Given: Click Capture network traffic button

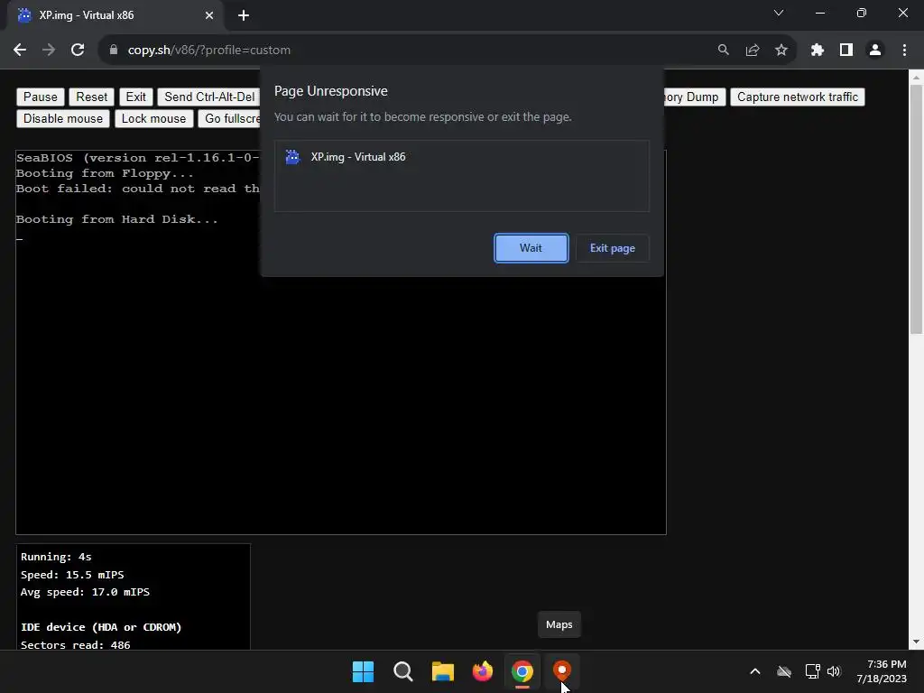Looking at the screenshot, I should 798,97.
